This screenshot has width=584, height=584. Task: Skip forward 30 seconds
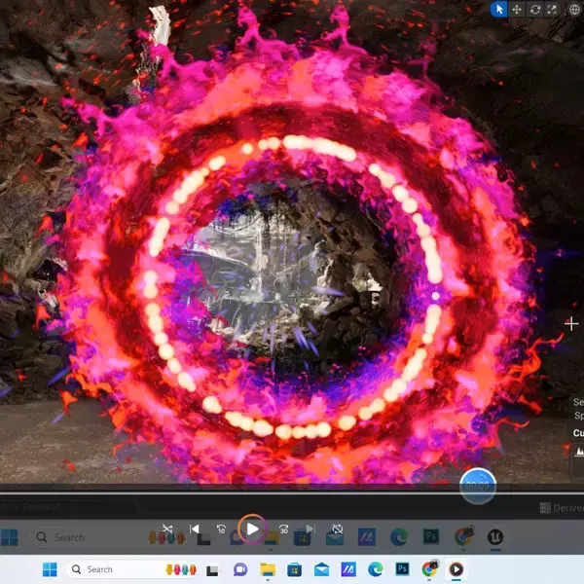[284, 529]
